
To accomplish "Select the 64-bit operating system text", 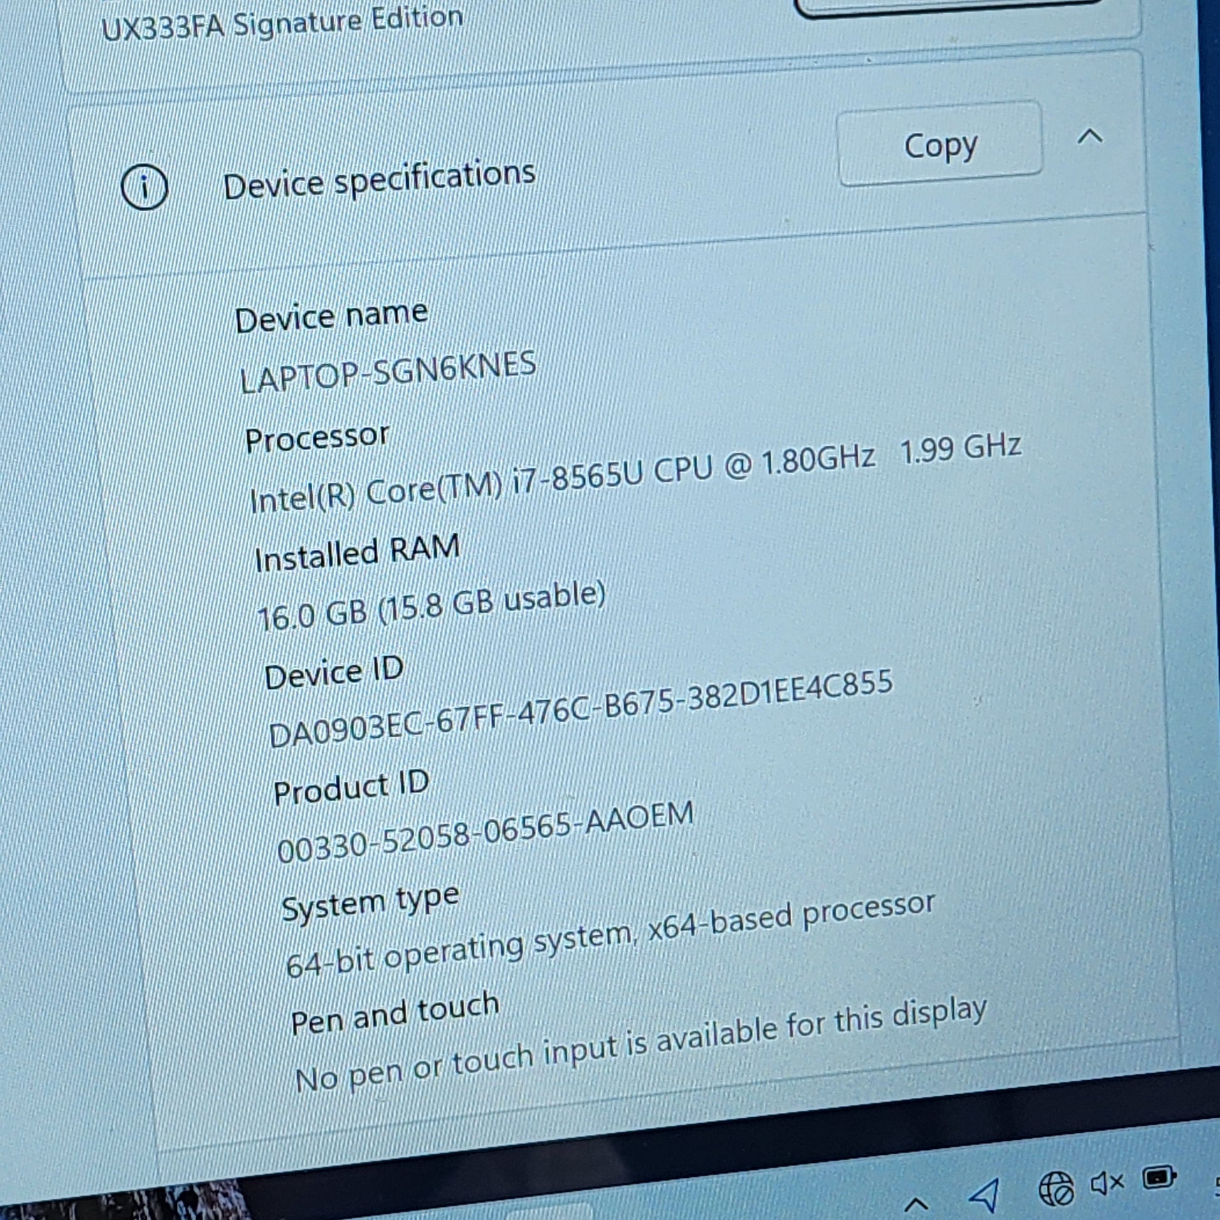I will click(x=610, y=935).
